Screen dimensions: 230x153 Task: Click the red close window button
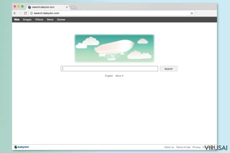pos(15,7)
